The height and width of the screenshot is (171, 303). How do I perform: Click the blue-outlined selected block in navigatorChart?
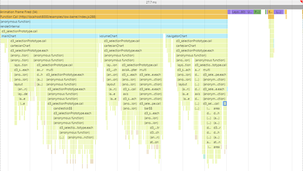pos(225,104)
